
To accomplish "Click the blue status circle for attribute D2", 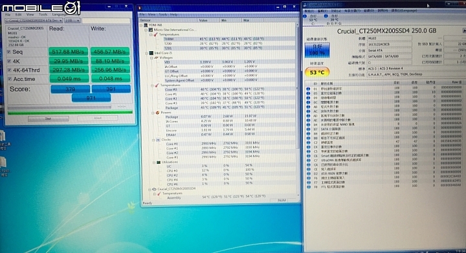I will click(308, 173).
